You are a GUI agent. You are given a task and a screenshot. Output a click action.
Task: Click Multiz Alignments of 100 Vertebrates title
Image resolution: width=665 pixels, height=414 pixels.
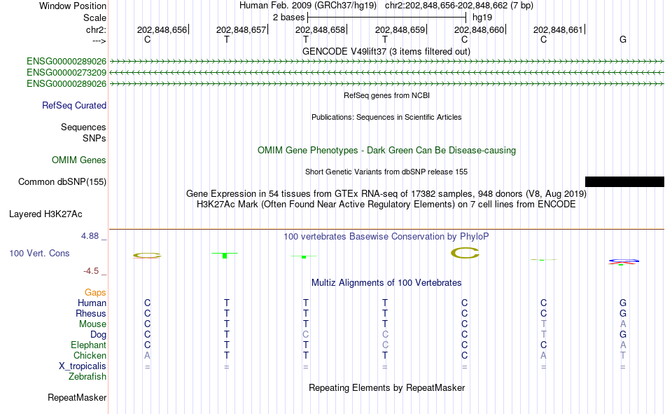coord(386,283)
